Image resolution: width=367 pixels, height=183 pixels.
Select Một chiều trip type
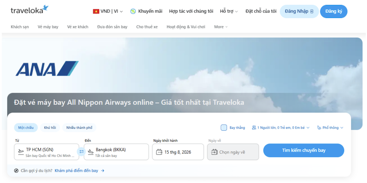click(26, 128)
